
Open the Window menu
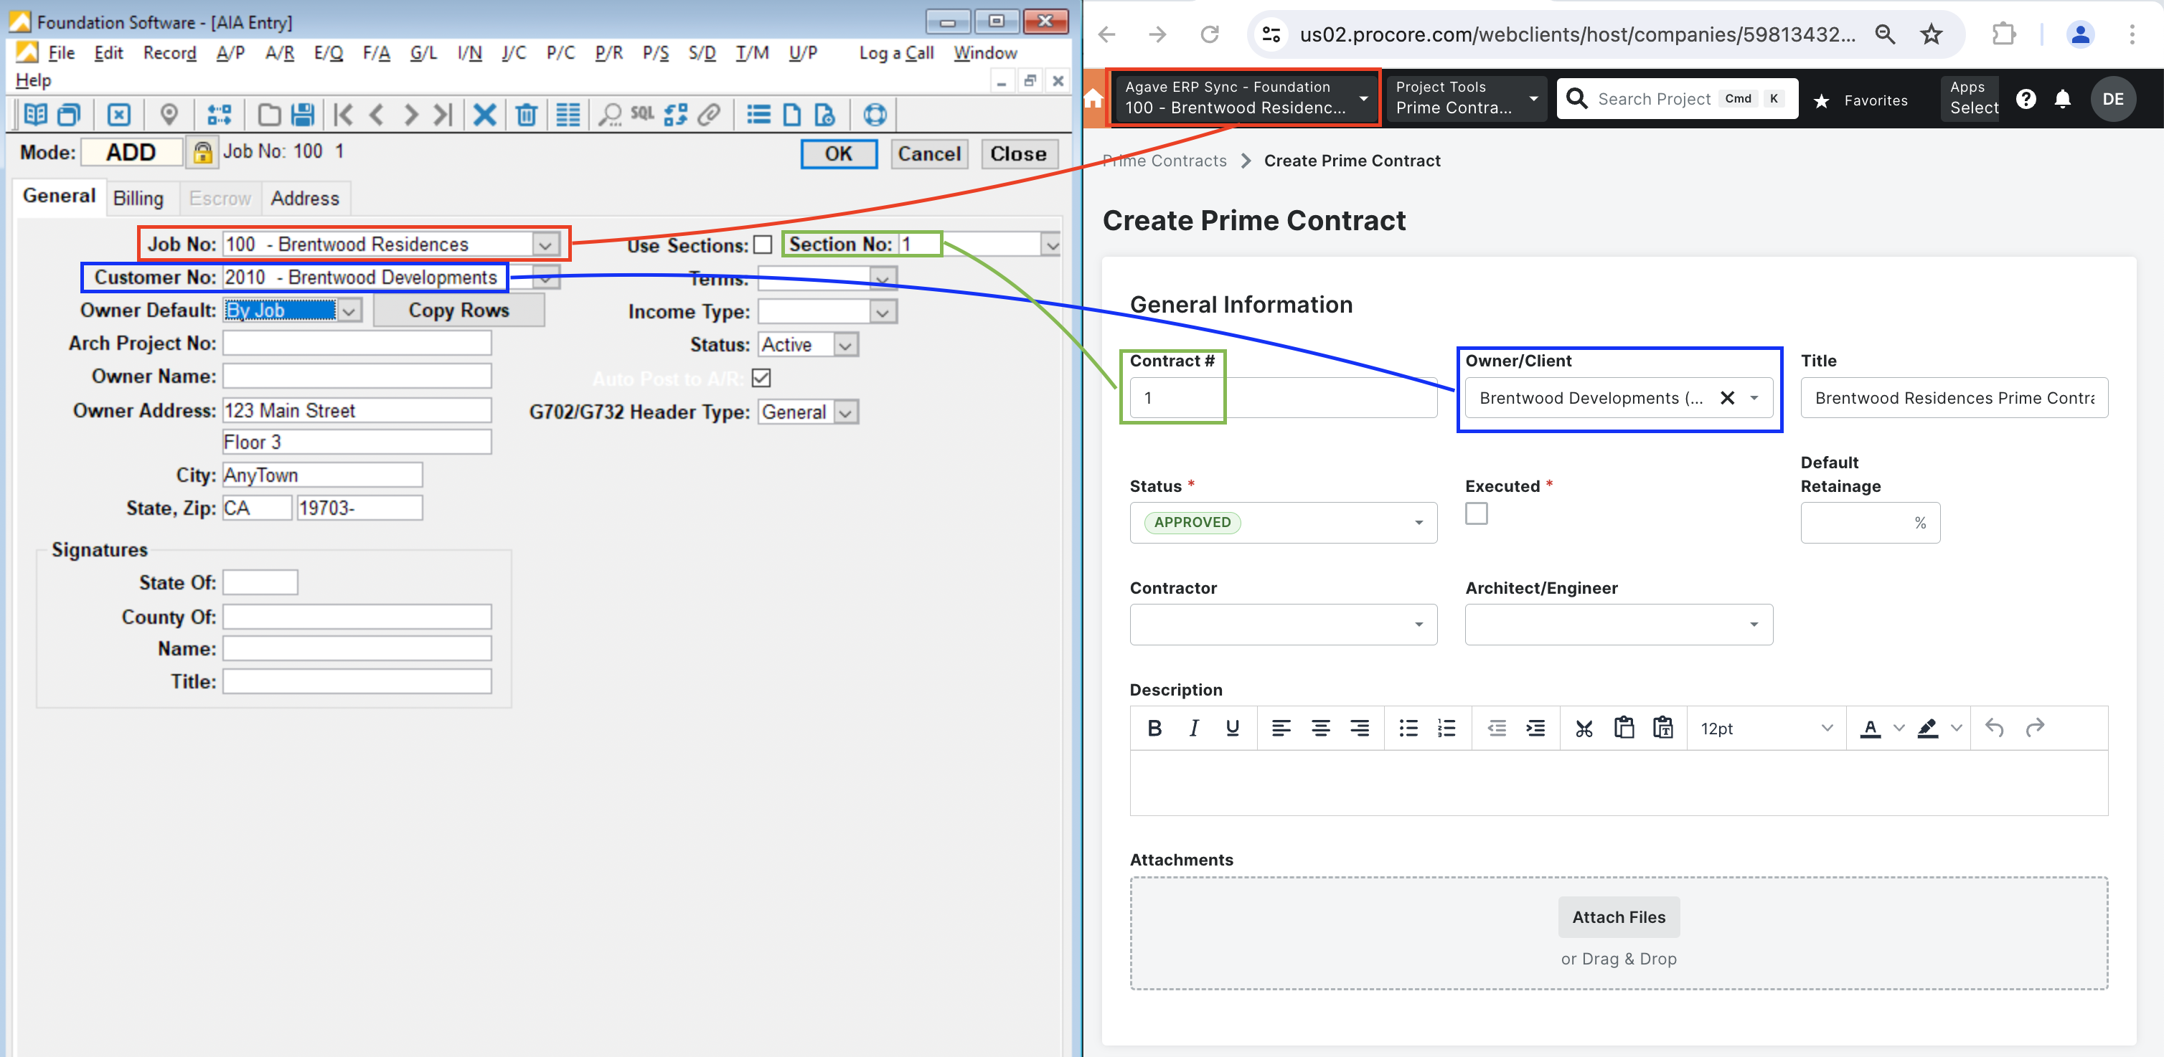984,53
